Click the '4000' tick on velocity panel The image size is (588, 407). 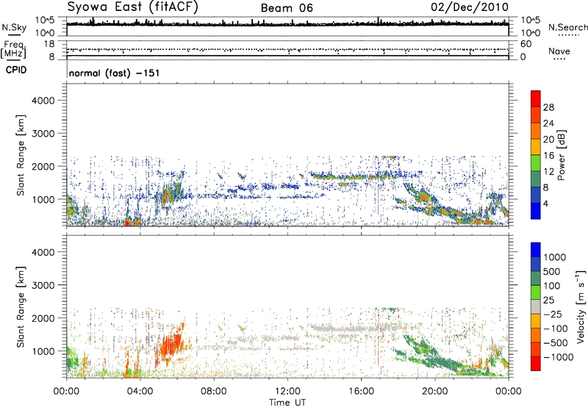click(x=43, y=252)
